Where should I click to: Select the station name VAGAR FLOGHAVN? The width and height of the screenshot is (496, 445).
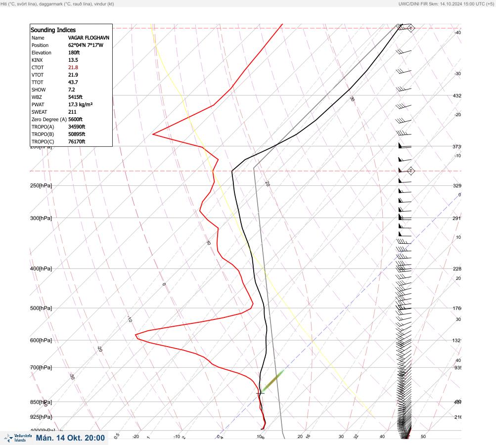click(x=89, y=38)
